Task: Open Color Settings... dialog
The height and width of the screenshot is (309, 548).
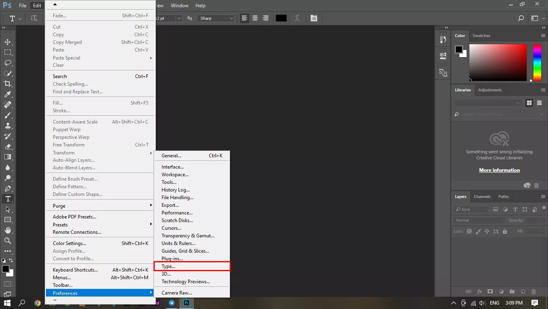Action: tap(100, 243)
